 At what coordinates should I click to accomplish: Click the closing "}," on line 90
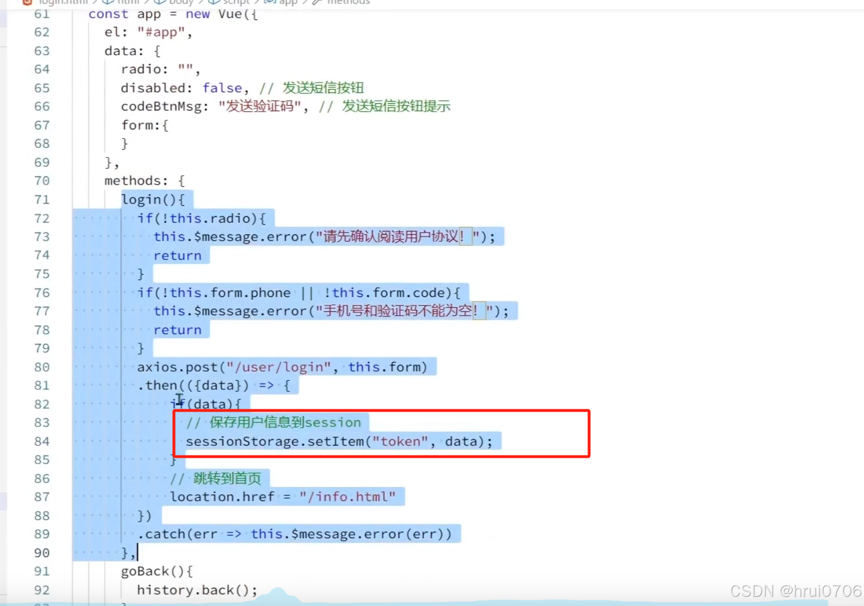coord(128,552)
